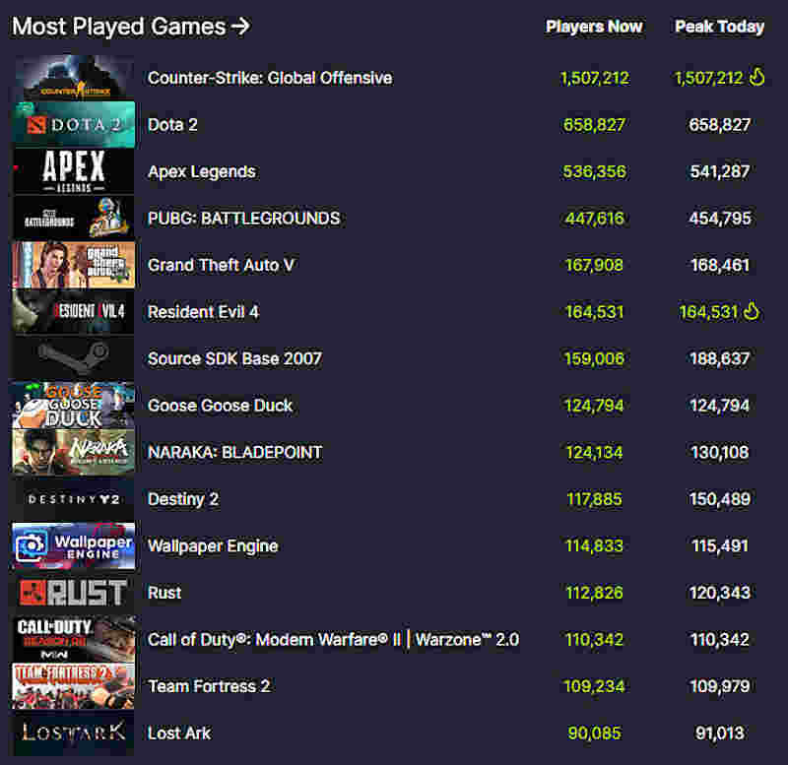788x765 pixels.
Task: Click the Grand Theft Auto V title
Action: tap(221, 265)
